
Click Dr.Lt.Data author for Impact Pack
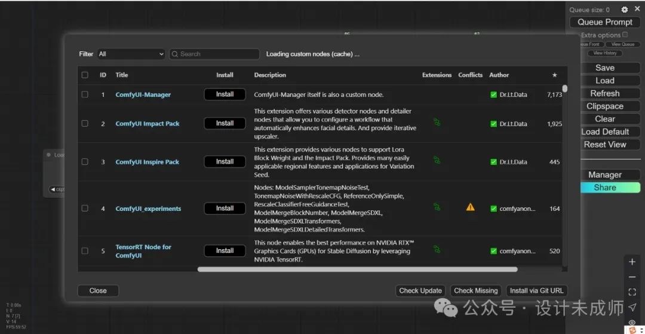513,124
